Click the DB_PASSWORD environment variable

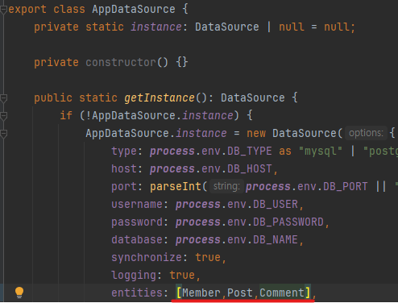tap(288, 222)
